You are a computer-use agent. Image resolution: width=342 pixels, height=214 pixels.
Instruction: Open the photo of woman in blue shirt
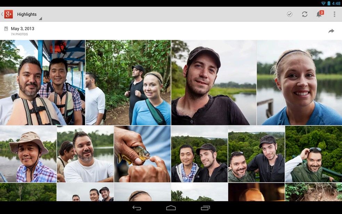(298, 82)
